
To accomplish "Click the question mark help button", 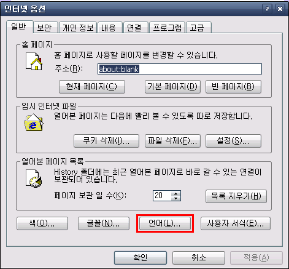I will [267, 9].
